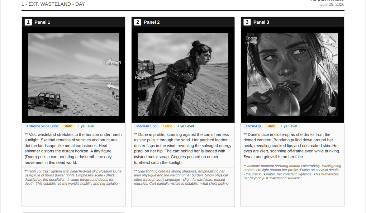Image resolution: width=366 pixels, height=213 pixels.
Task: Click the Track Right arrow overlay
Action: 142,75
